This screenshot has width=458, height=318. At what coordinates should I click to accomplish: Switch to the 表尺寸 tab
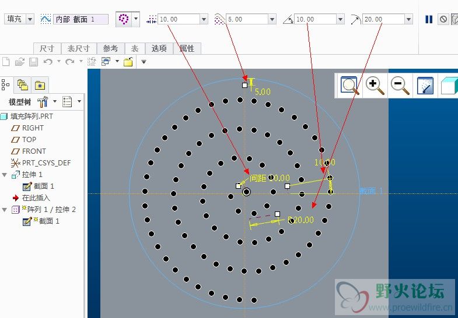tap(78, 48)
